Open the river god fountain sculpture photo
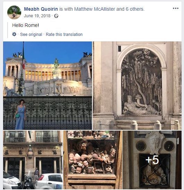Screen dimensions: 184x190 point(137,86)
